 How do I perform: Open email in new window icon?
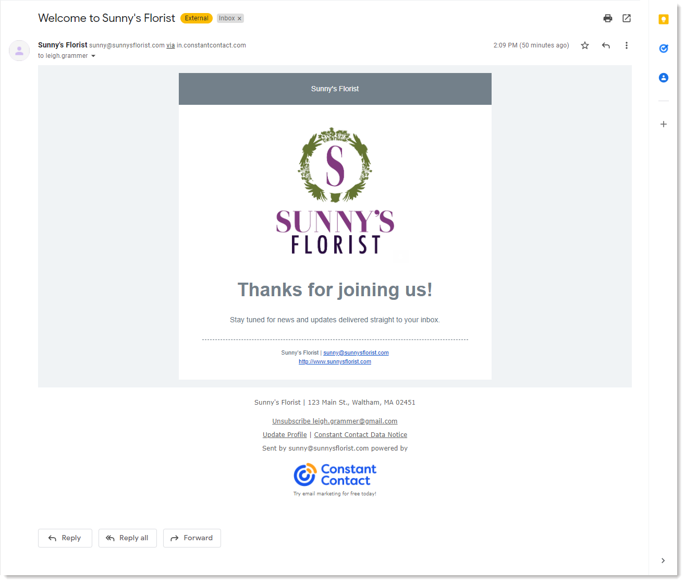pyautogui.click(x=627, y=18)
